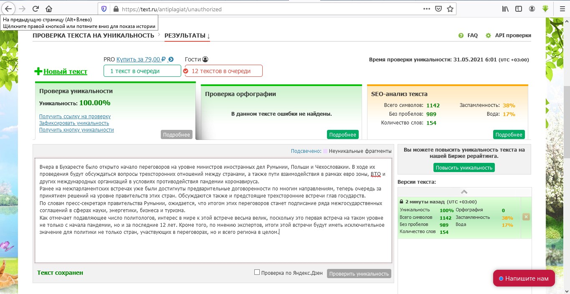
Task: Save page to Pocket
Action: [438, 9]
